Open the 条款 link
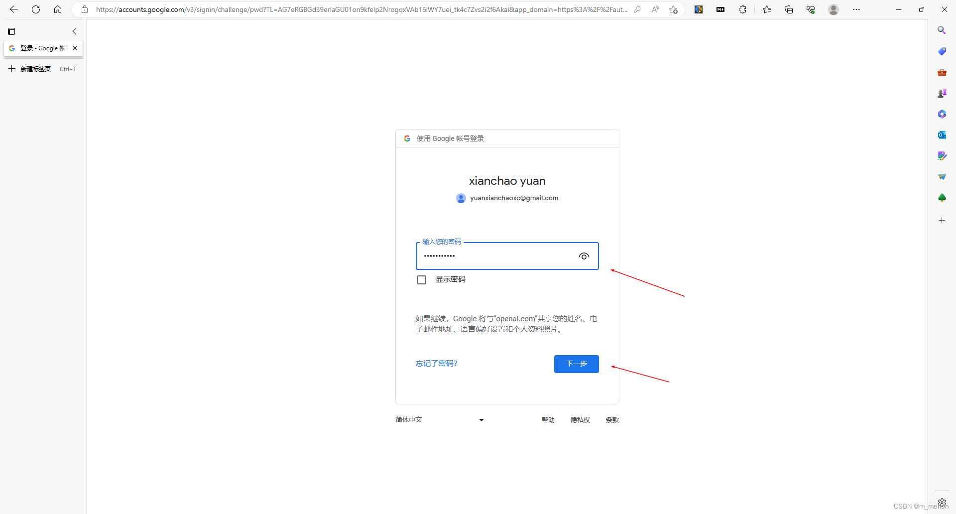The height and width of the screenshot is (514, 956). pos(612,420)
